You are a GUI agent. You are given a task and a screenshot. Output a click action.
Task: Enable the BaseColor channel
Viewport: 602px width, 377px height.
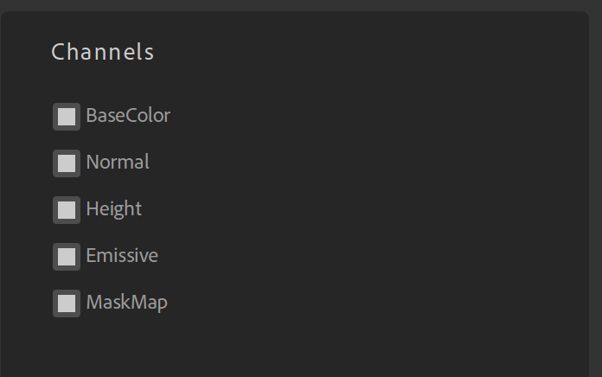coord(67,116)
